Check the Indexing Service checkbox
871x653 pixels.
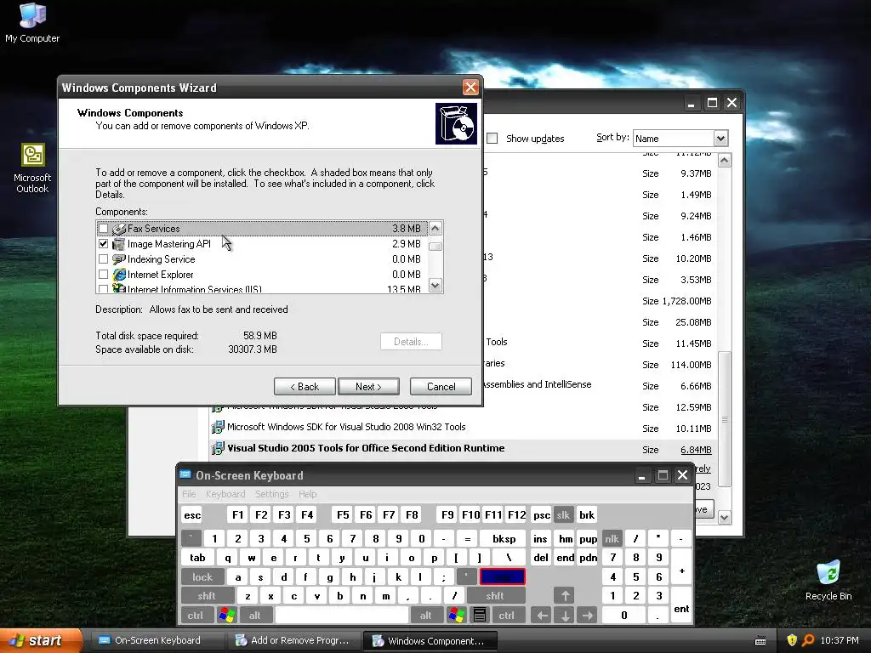pos(103,258)
